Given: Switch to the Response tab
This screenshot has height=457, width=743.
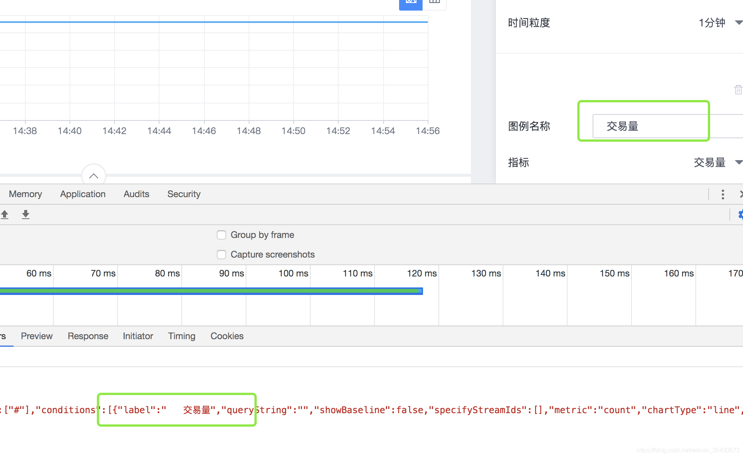Looking at the screenshot, I should [x=88, y=336].
